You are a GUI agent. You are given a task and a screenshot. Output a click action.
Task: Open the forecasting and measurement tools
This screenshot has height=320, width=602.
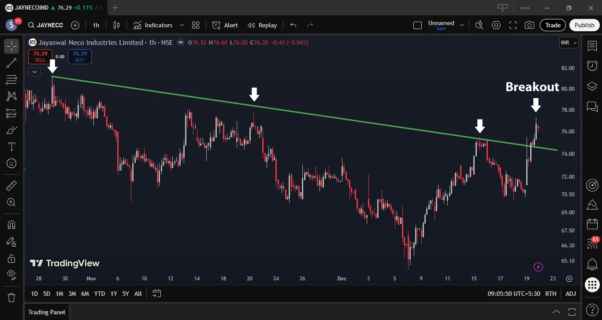pyautogui.click(x=11, y=113)
